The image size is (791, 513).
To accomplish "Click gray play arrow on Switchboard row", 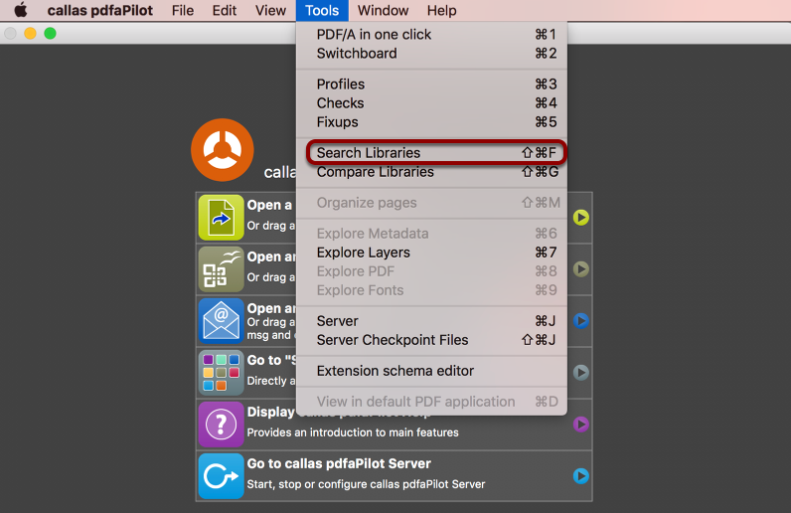I will pyautogui.click(x=581, y=373).
